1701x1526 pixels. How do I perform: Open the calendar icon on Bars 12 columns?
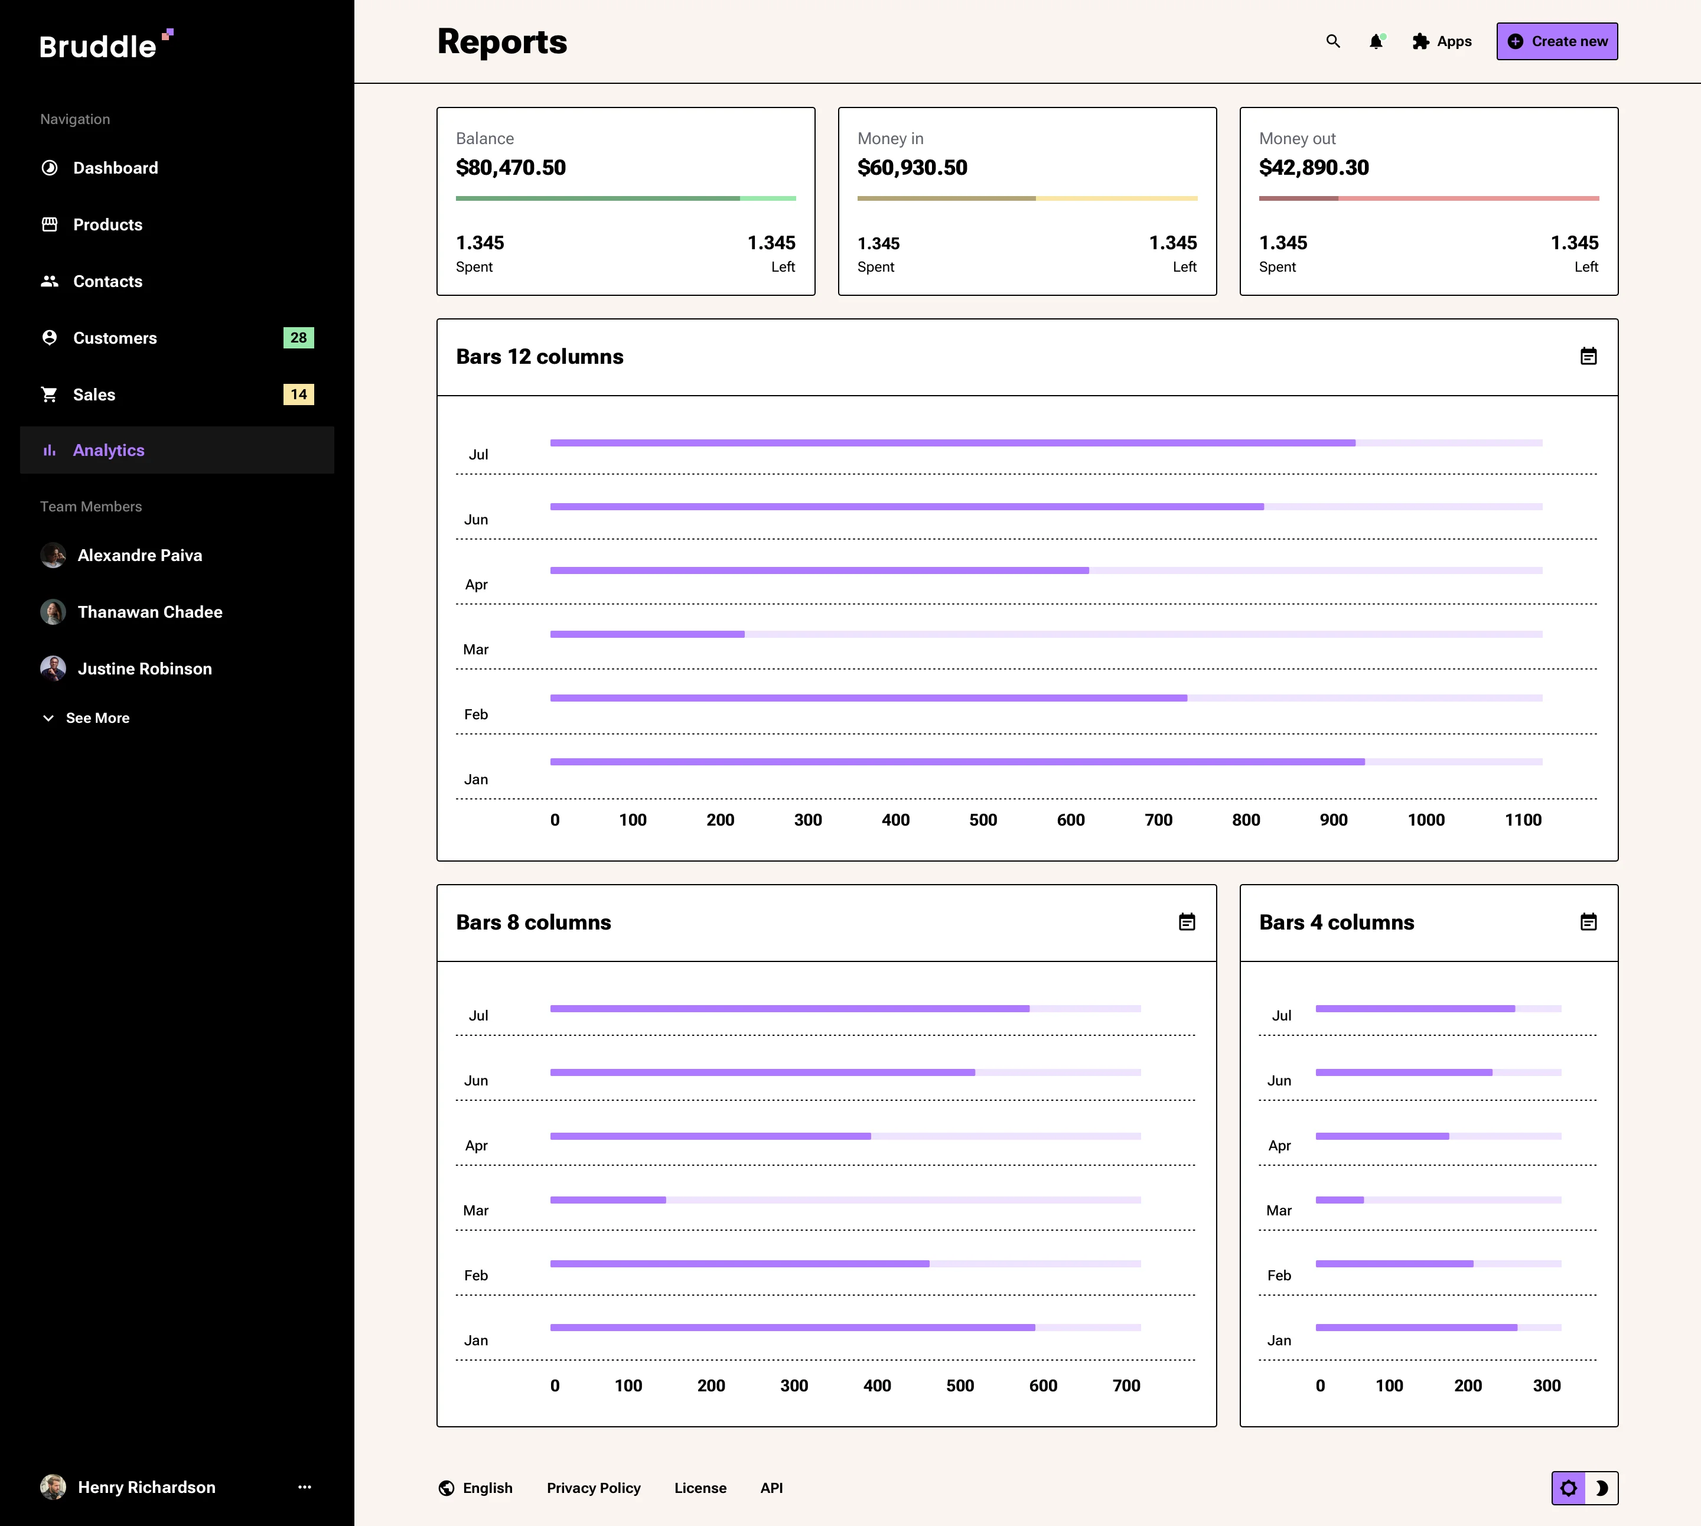pyautogui.click(x=1588, y=356)
